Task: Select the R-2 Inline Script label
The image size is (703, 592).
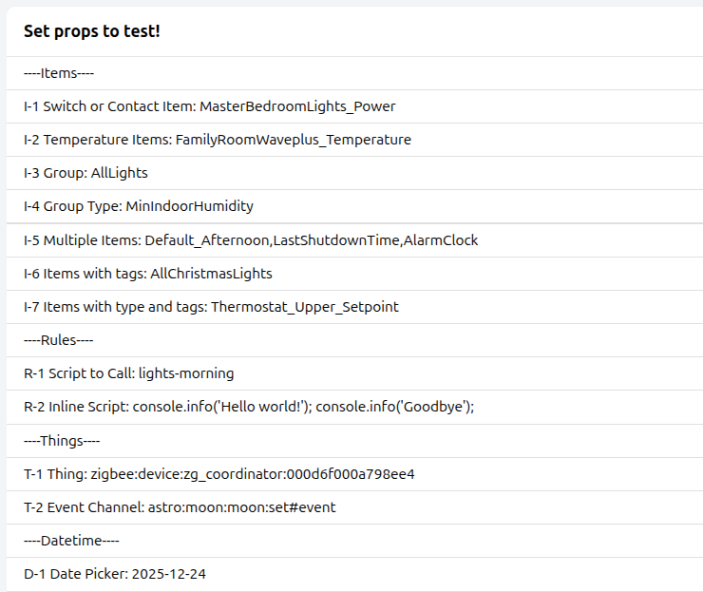Action: click(x=76, y=407)
